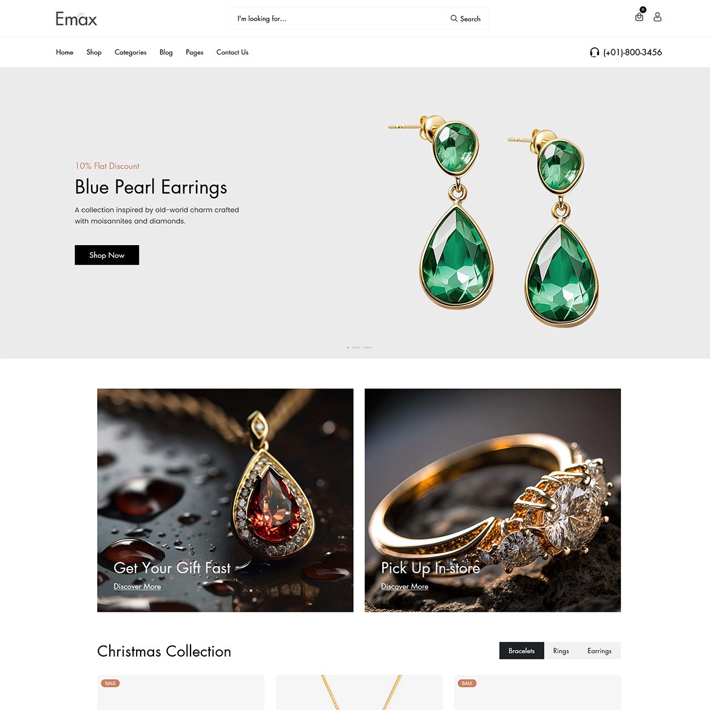Click the Pick Up In-store ring banner

click(493, 500)
